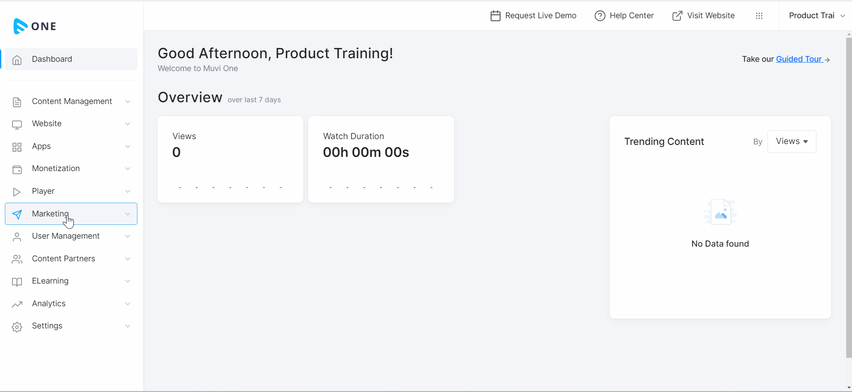The height and width of the screenshot is (392, 852).
Task: Expand the Content Partners chevron
Action: 128,259
